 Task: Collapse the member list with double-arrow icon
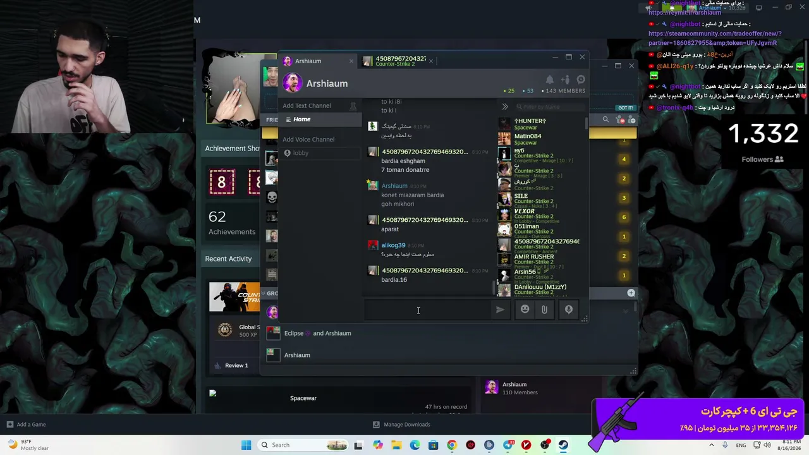[x=505, y=107]
